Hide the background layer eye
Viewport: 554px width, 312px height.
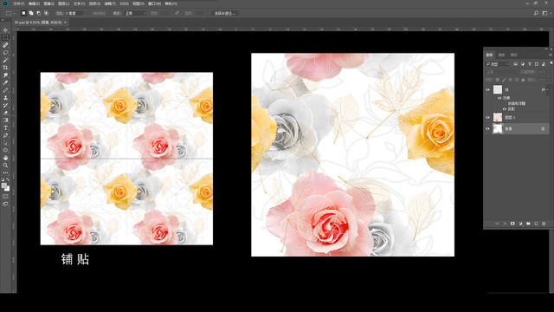487,129
